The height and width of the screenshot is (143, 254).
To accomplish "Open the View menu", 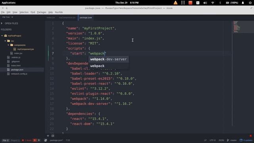I will point(15,12).
